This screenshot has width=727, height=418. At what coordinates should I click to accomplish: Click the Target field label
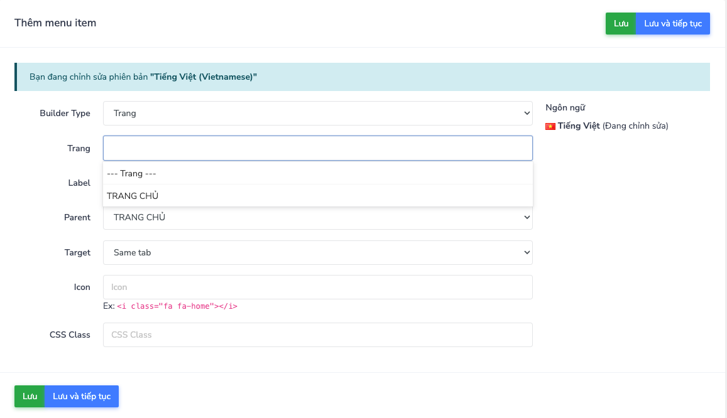click(77, 253)
